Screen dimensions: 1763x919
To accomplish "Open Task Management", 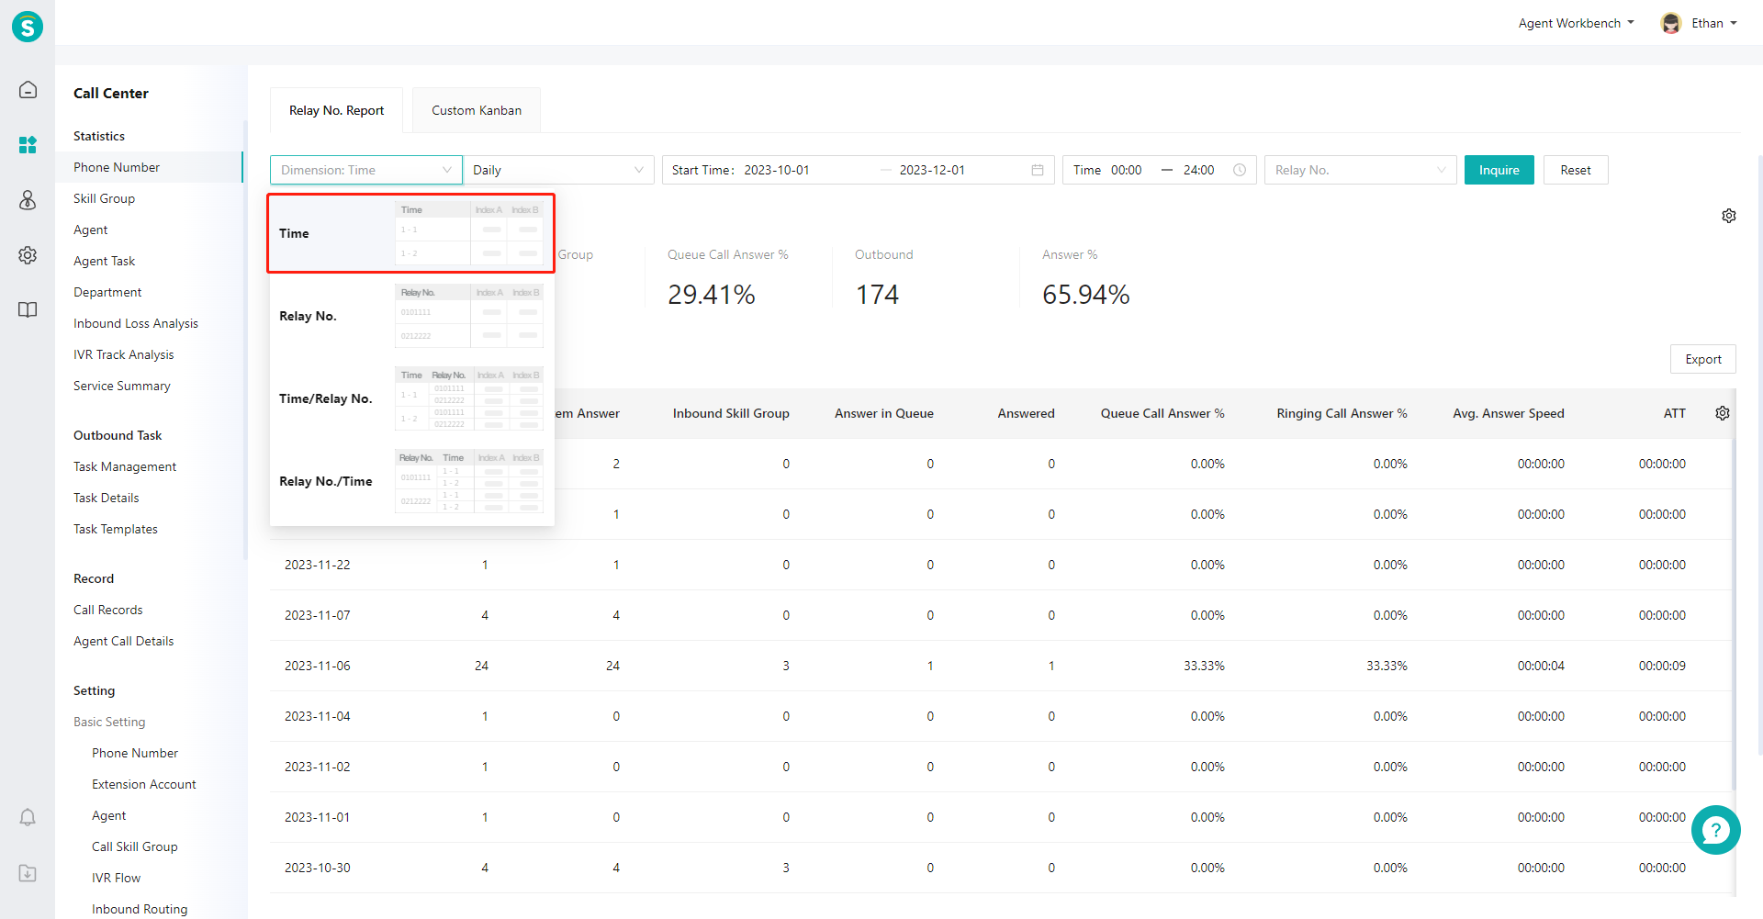I will [x=125, y=466].
